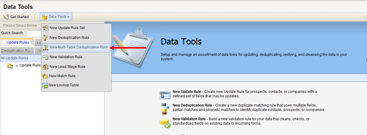Click the Data Tools toolbox icon
The image size is (367, 135).
[x=44, y=17]
